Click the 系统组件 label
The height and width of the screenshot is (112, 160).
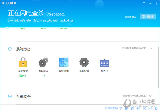coord(64,71)
